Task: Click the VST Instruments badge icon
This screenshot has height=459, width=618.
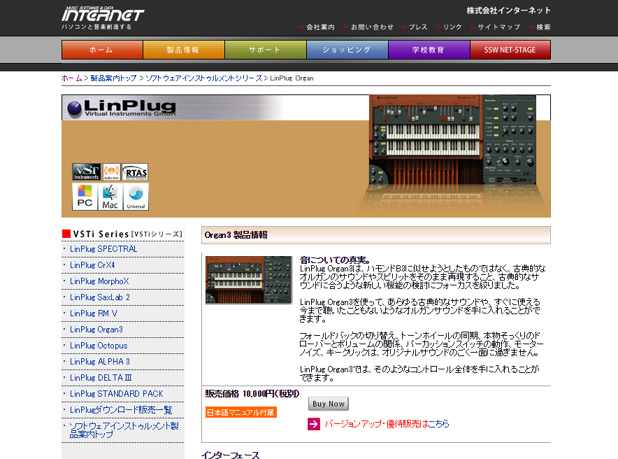Action: point(86,172)
